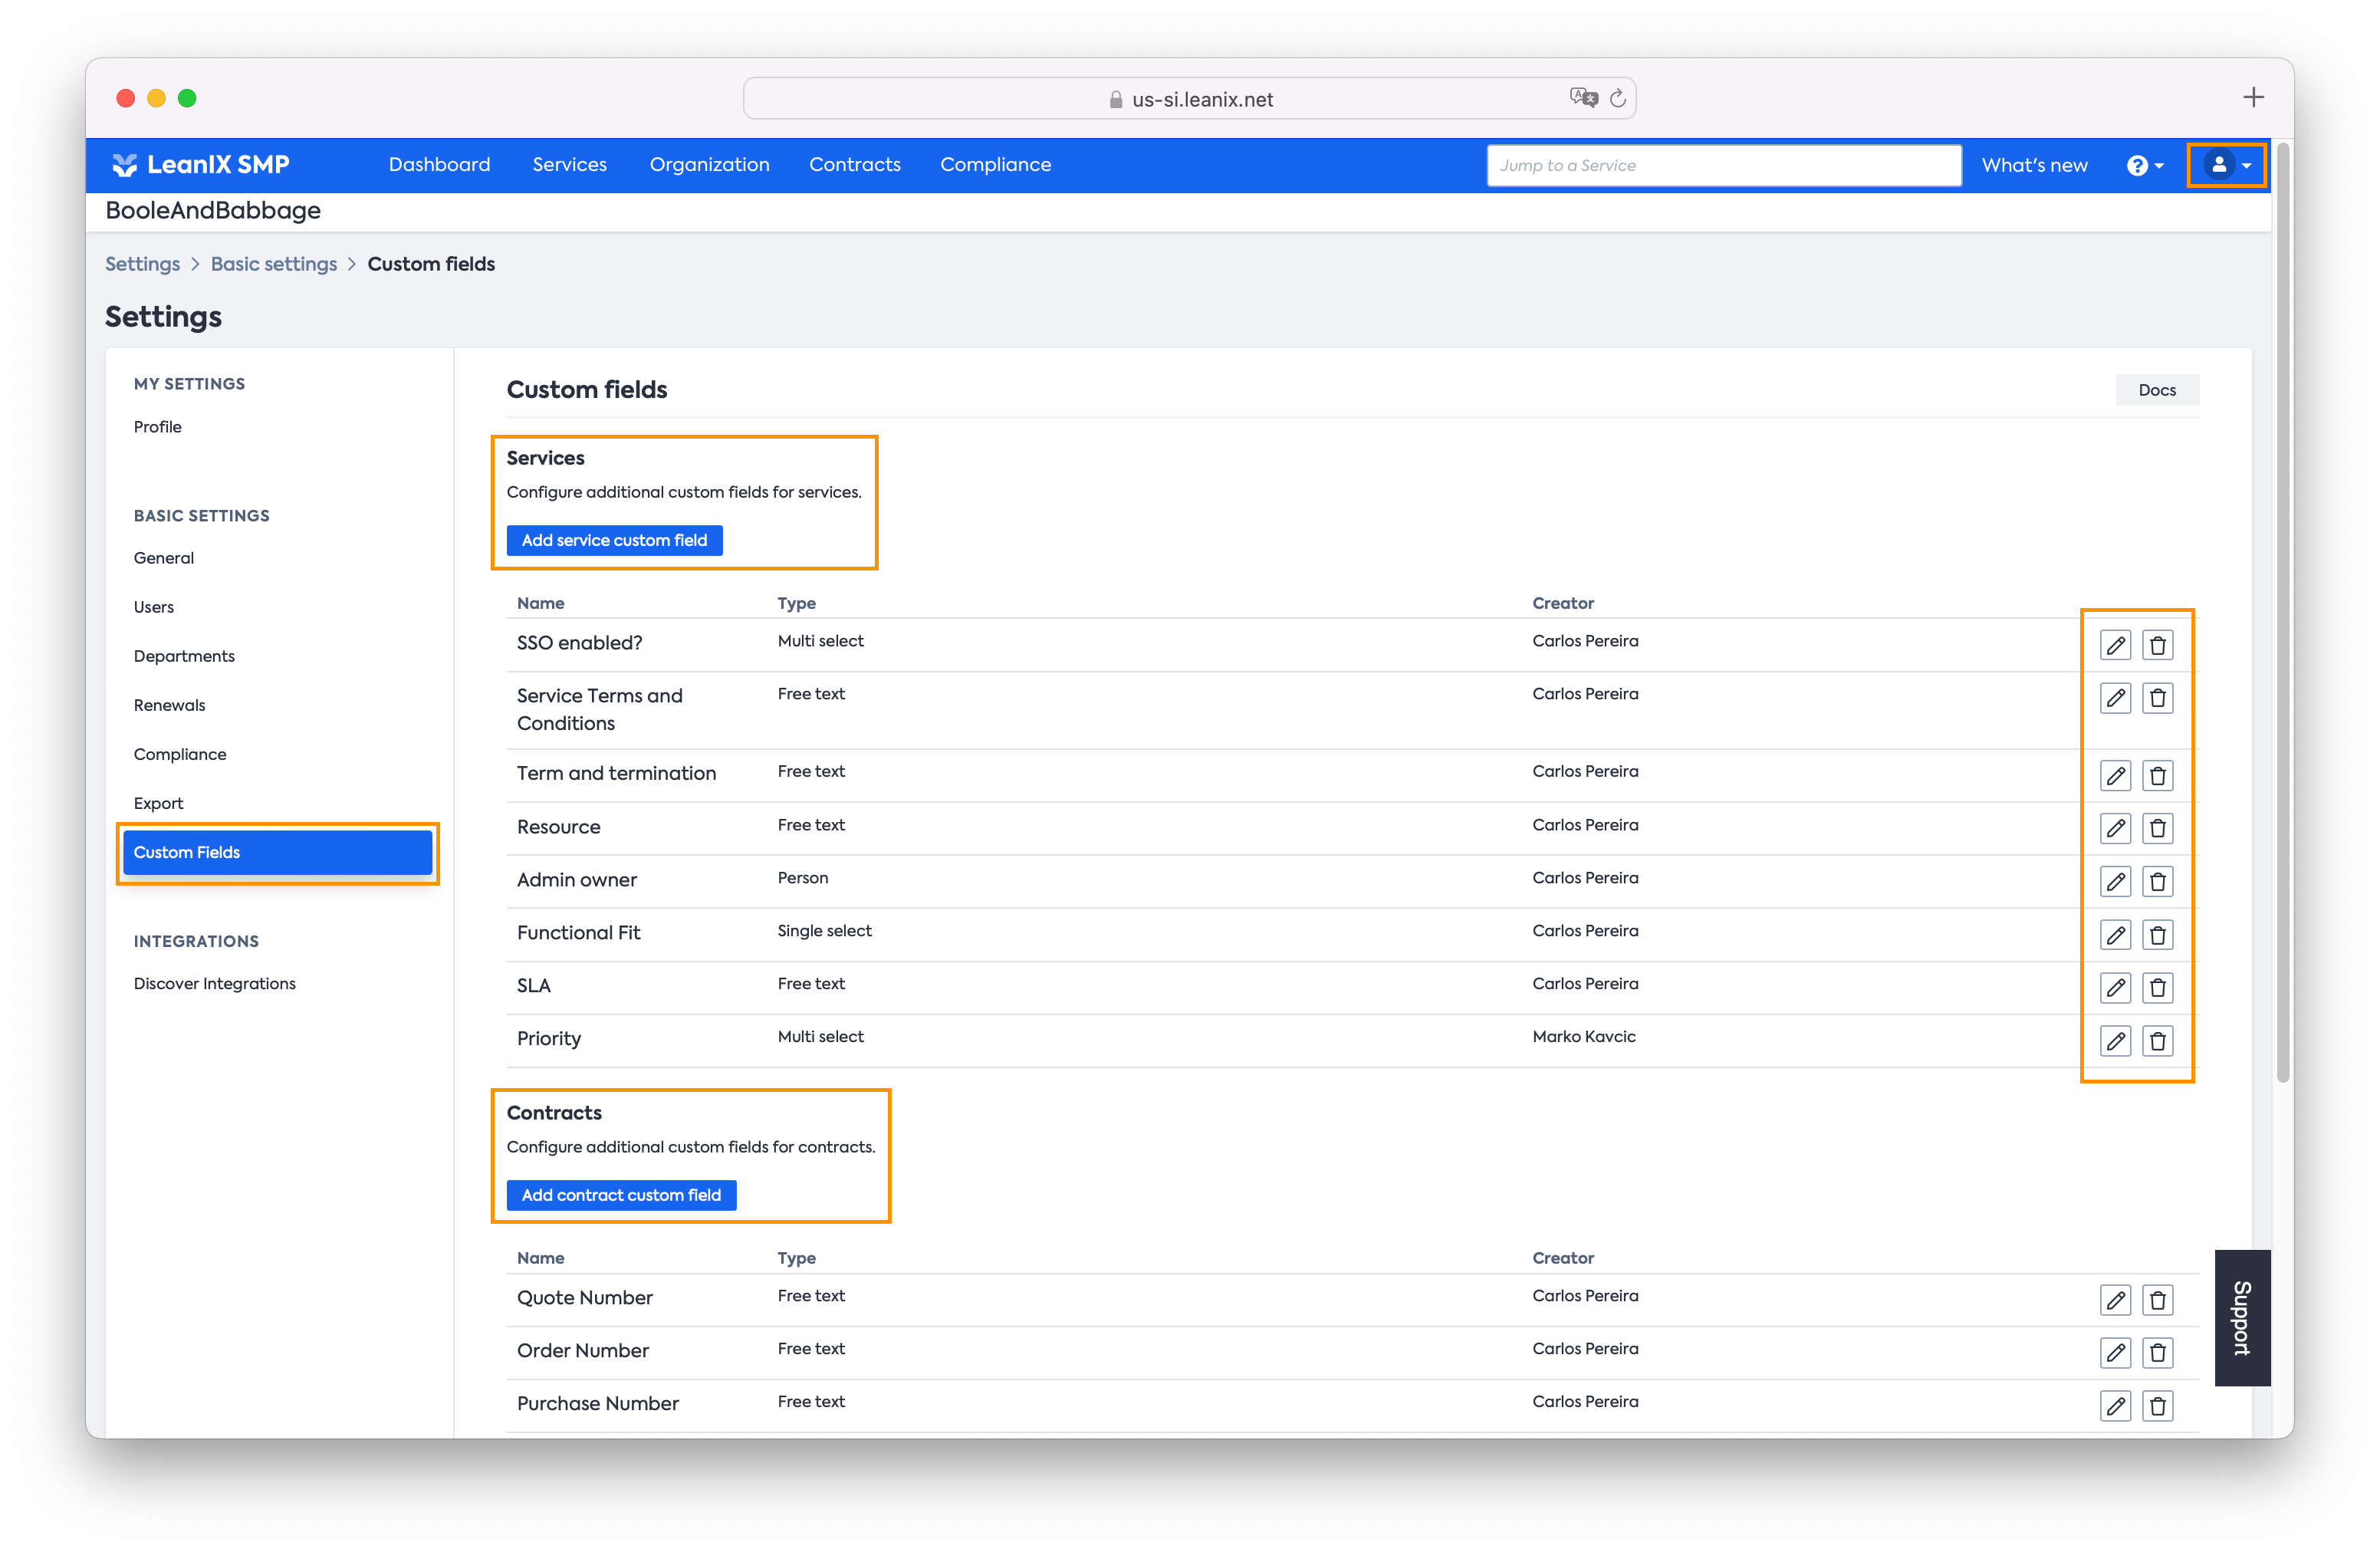Click the translate icon in address bar
The width and height of the screenshot is (2380, 1552).
coord(1583,98)
